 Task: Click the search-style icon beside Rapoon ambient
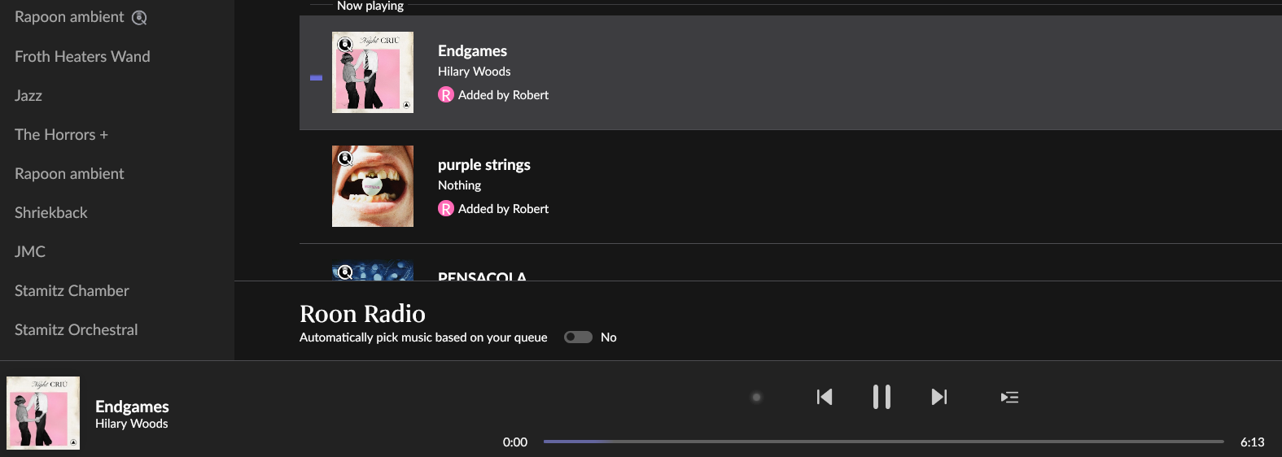139,18
